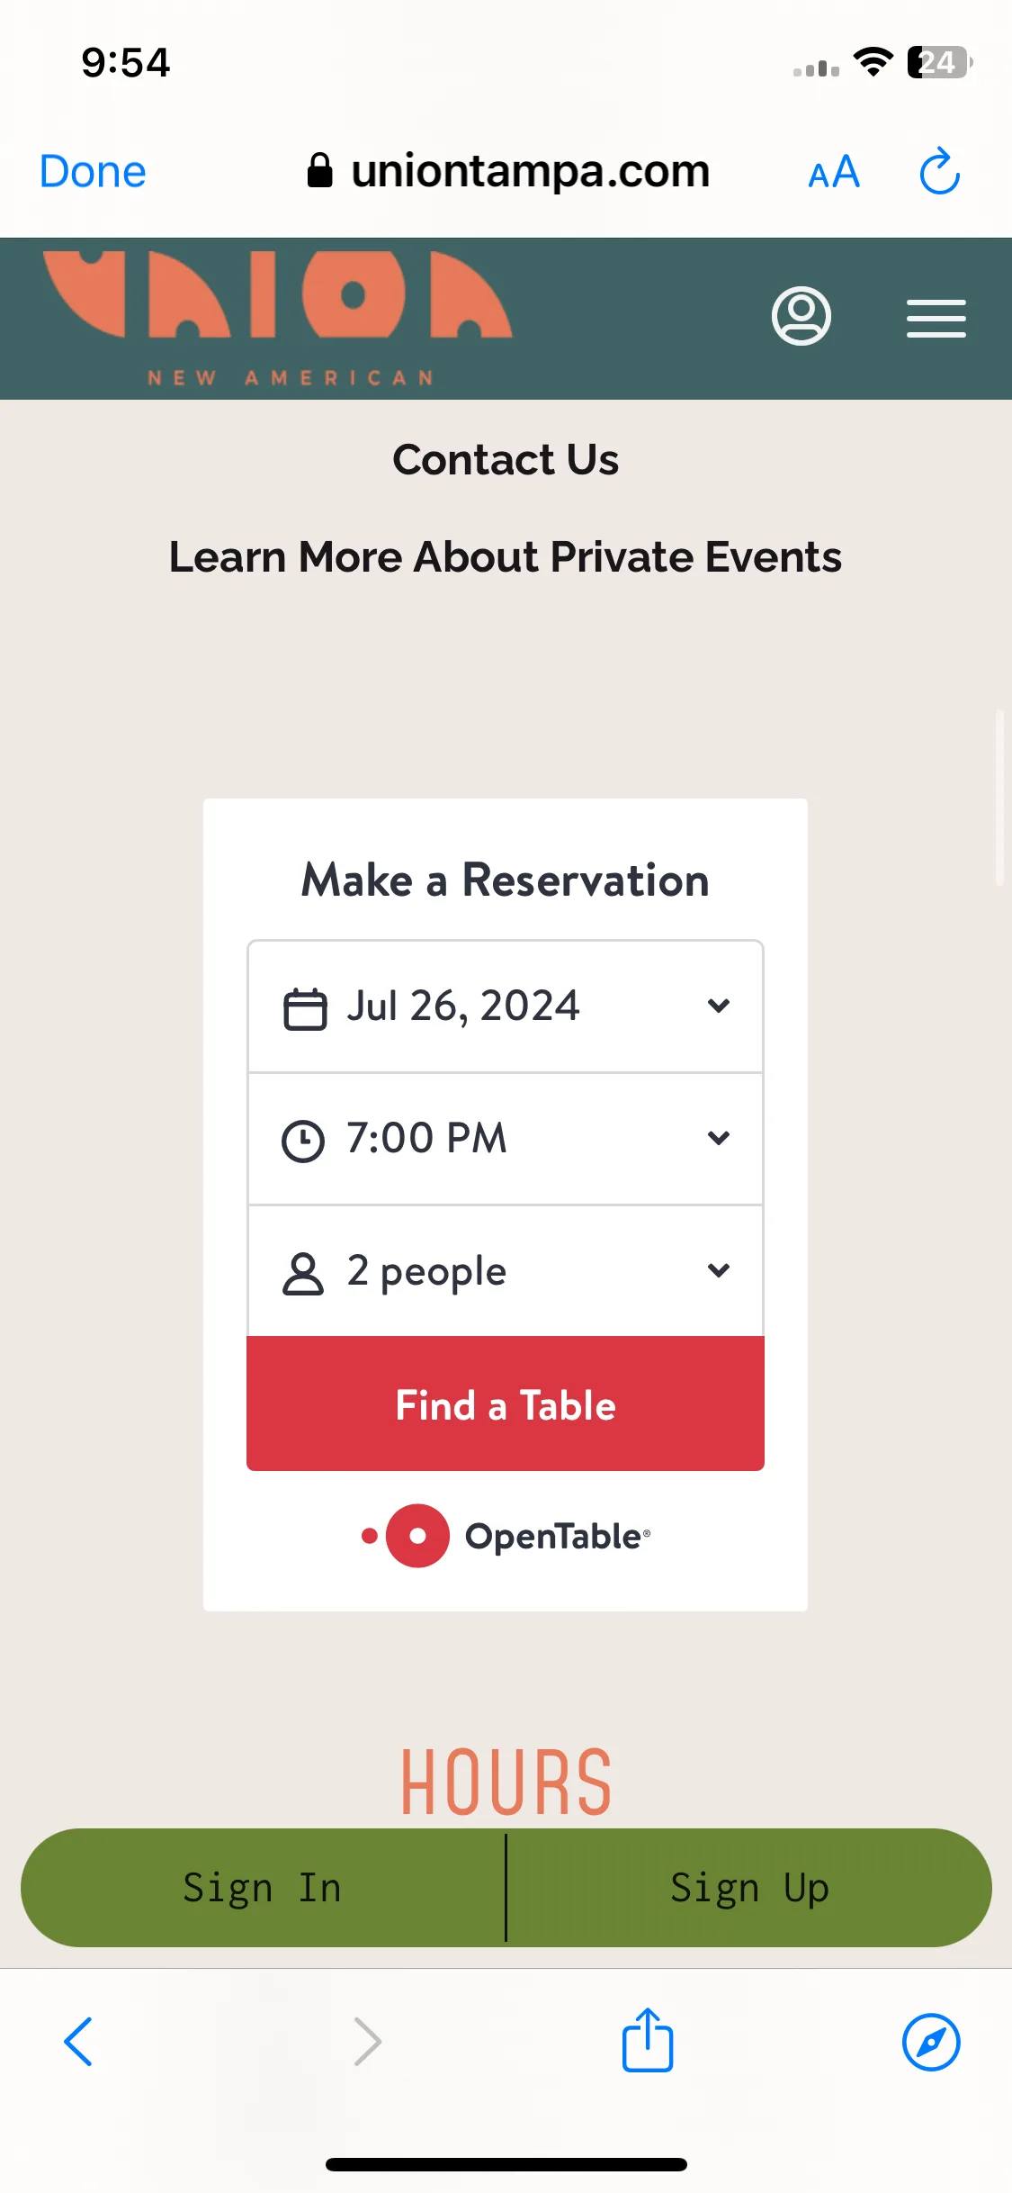This screenshot has height=2193, width=1012.
Task: Open the AA text size options
Action: pos(834,171)
